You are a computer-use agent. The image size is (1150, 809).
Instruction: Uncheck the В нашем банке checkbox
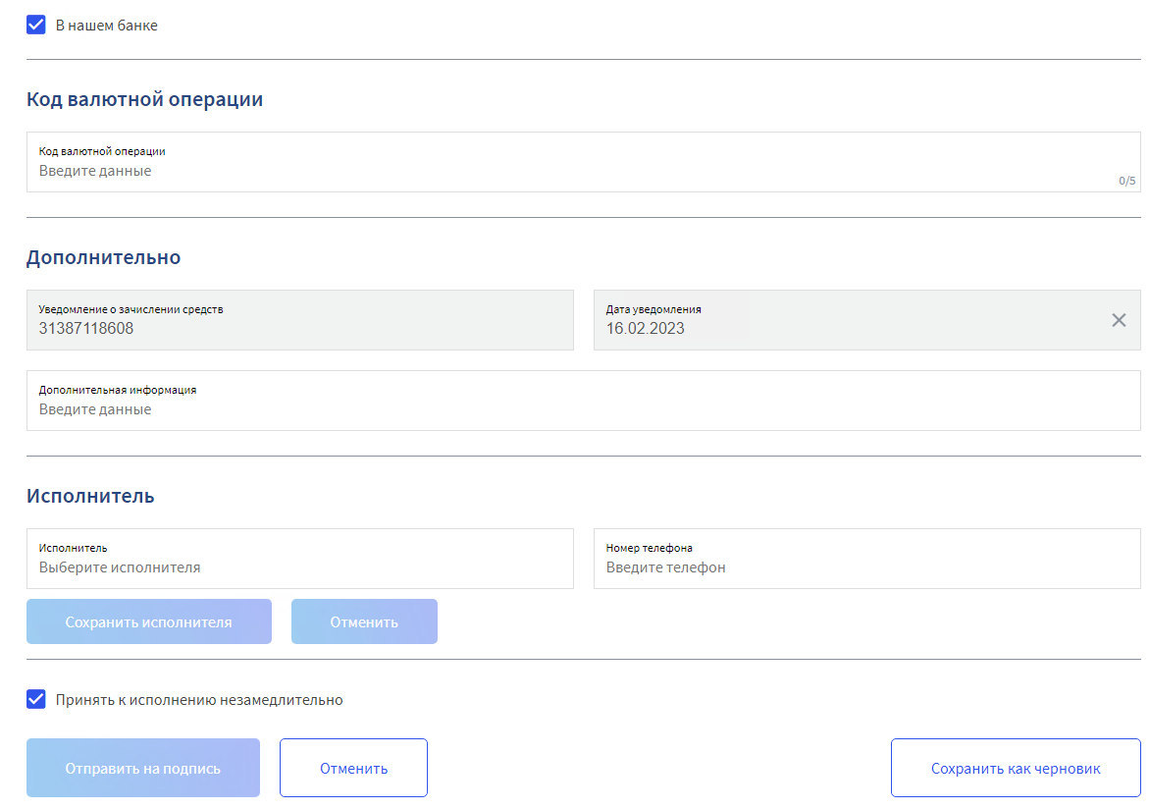click(36, 25)
